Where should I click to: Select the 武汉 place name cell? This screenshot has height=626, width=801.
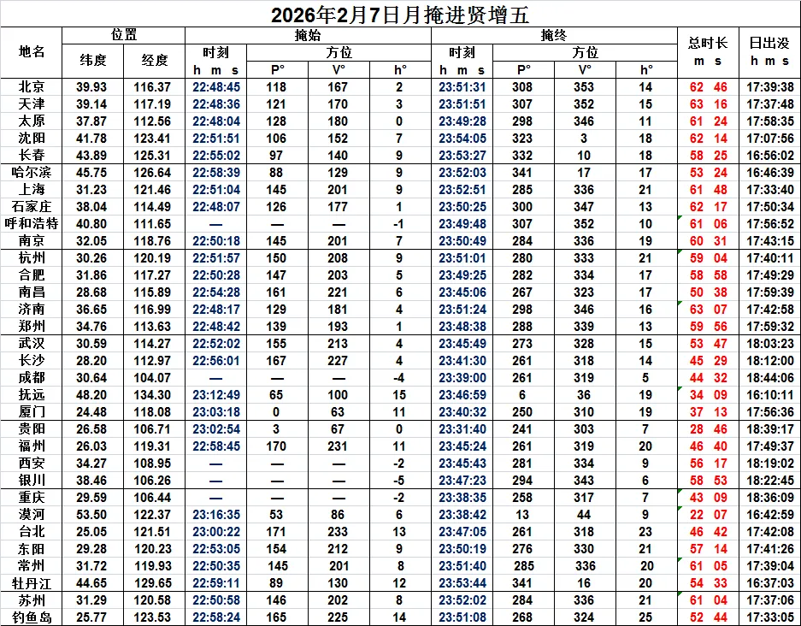(31, 344)
